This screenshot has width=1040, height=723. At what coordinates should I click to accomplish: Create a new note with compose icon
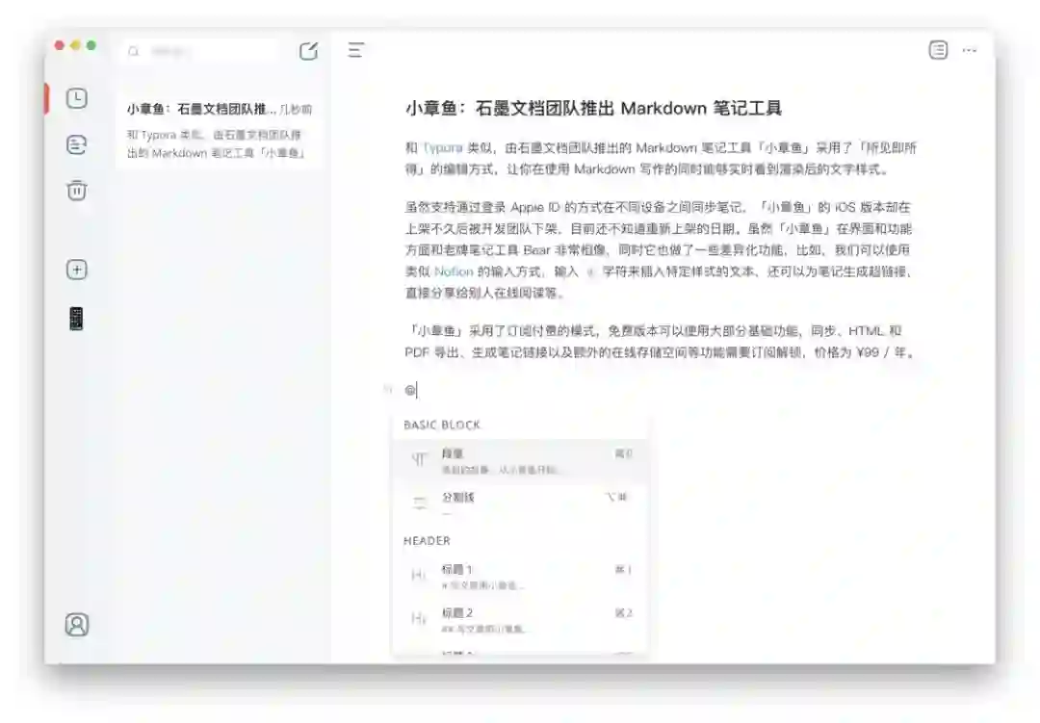(308, 51)
